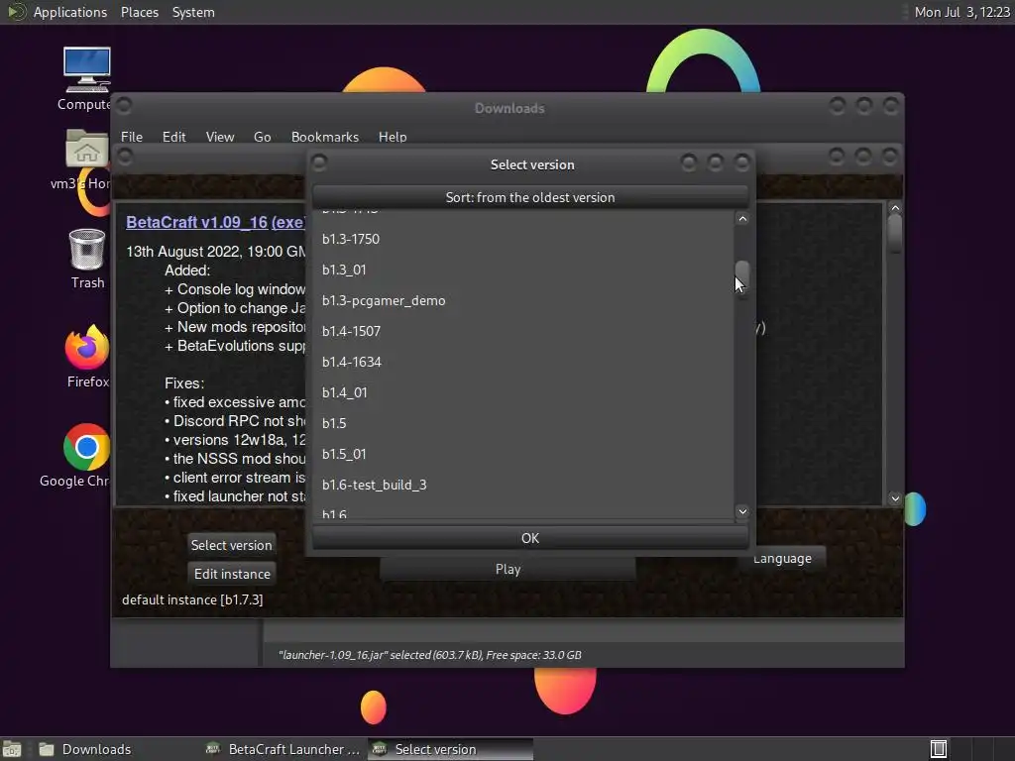This screenshot has width=1015, height=761.
Task: Click the launcher-1.09_16.jar status bar text
Action: pyautogui.click(x=429, y=655)
